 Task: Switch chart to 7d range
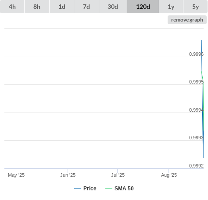pyautogui.click(x=86, y=7)
